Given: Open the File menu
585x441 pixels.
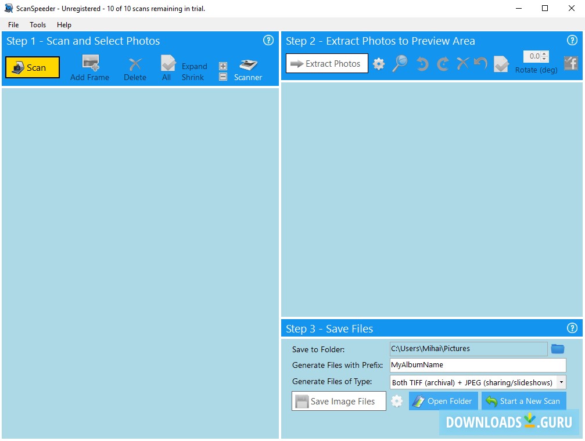Looking at the screenshot, I should coord(13,24).
